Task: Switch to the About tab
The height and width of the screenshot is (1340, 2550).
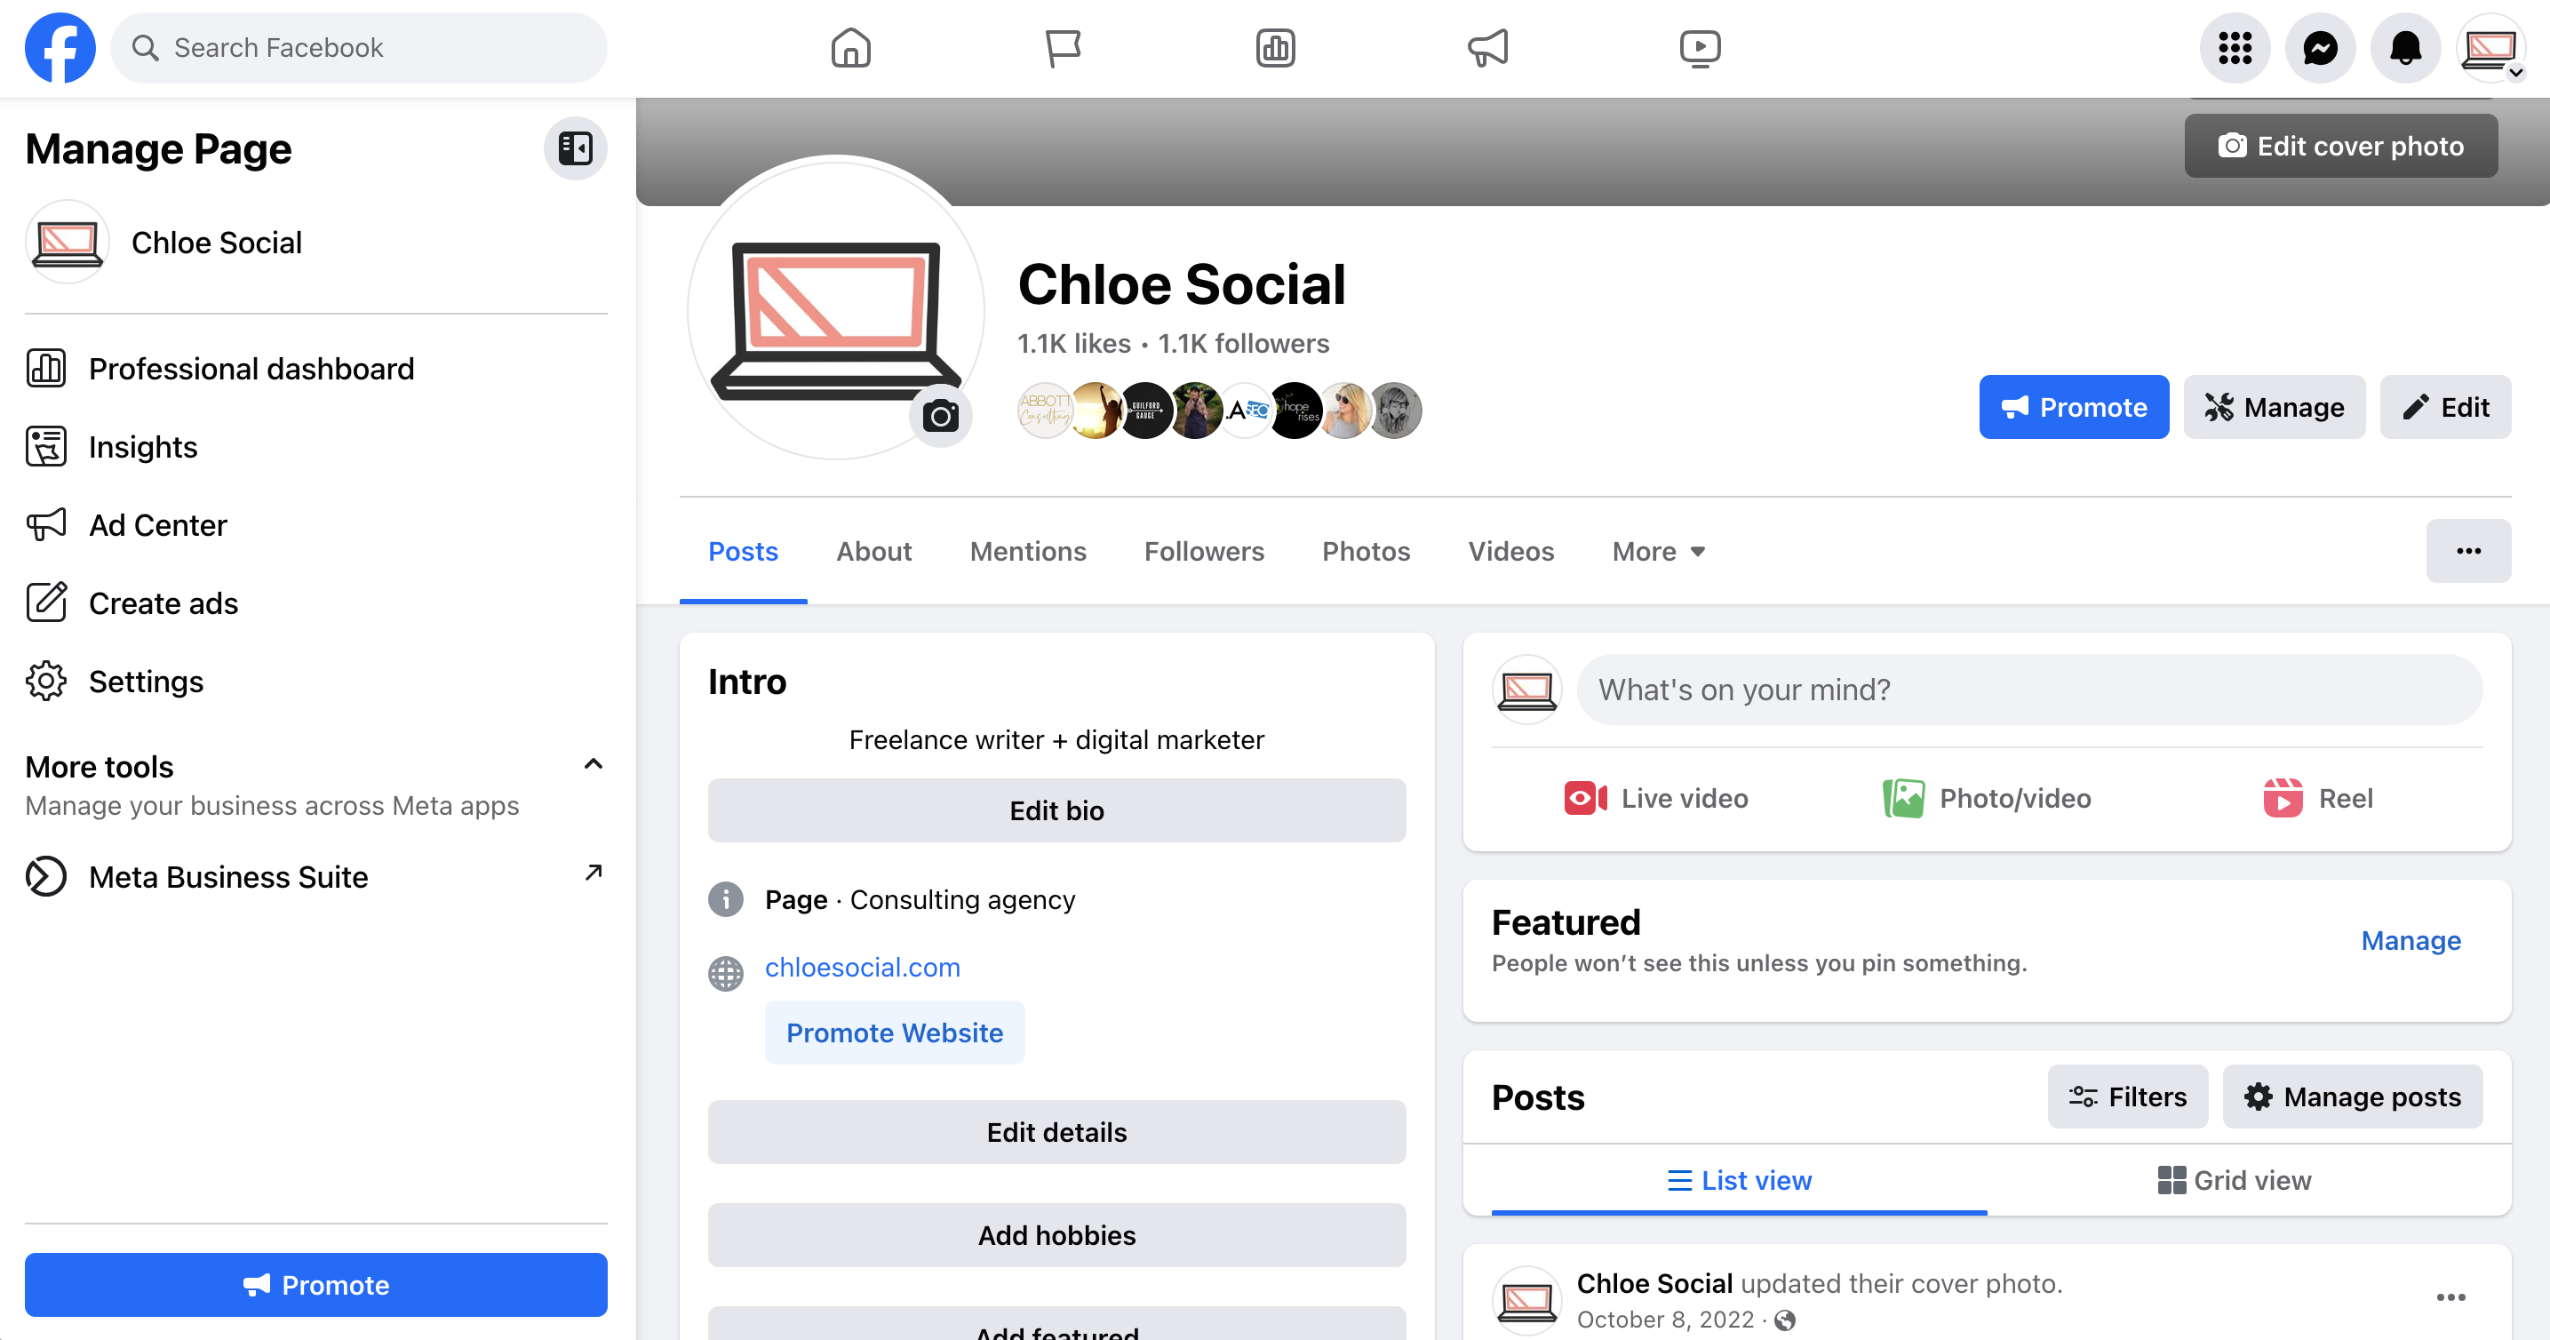Action: [873, 550]
